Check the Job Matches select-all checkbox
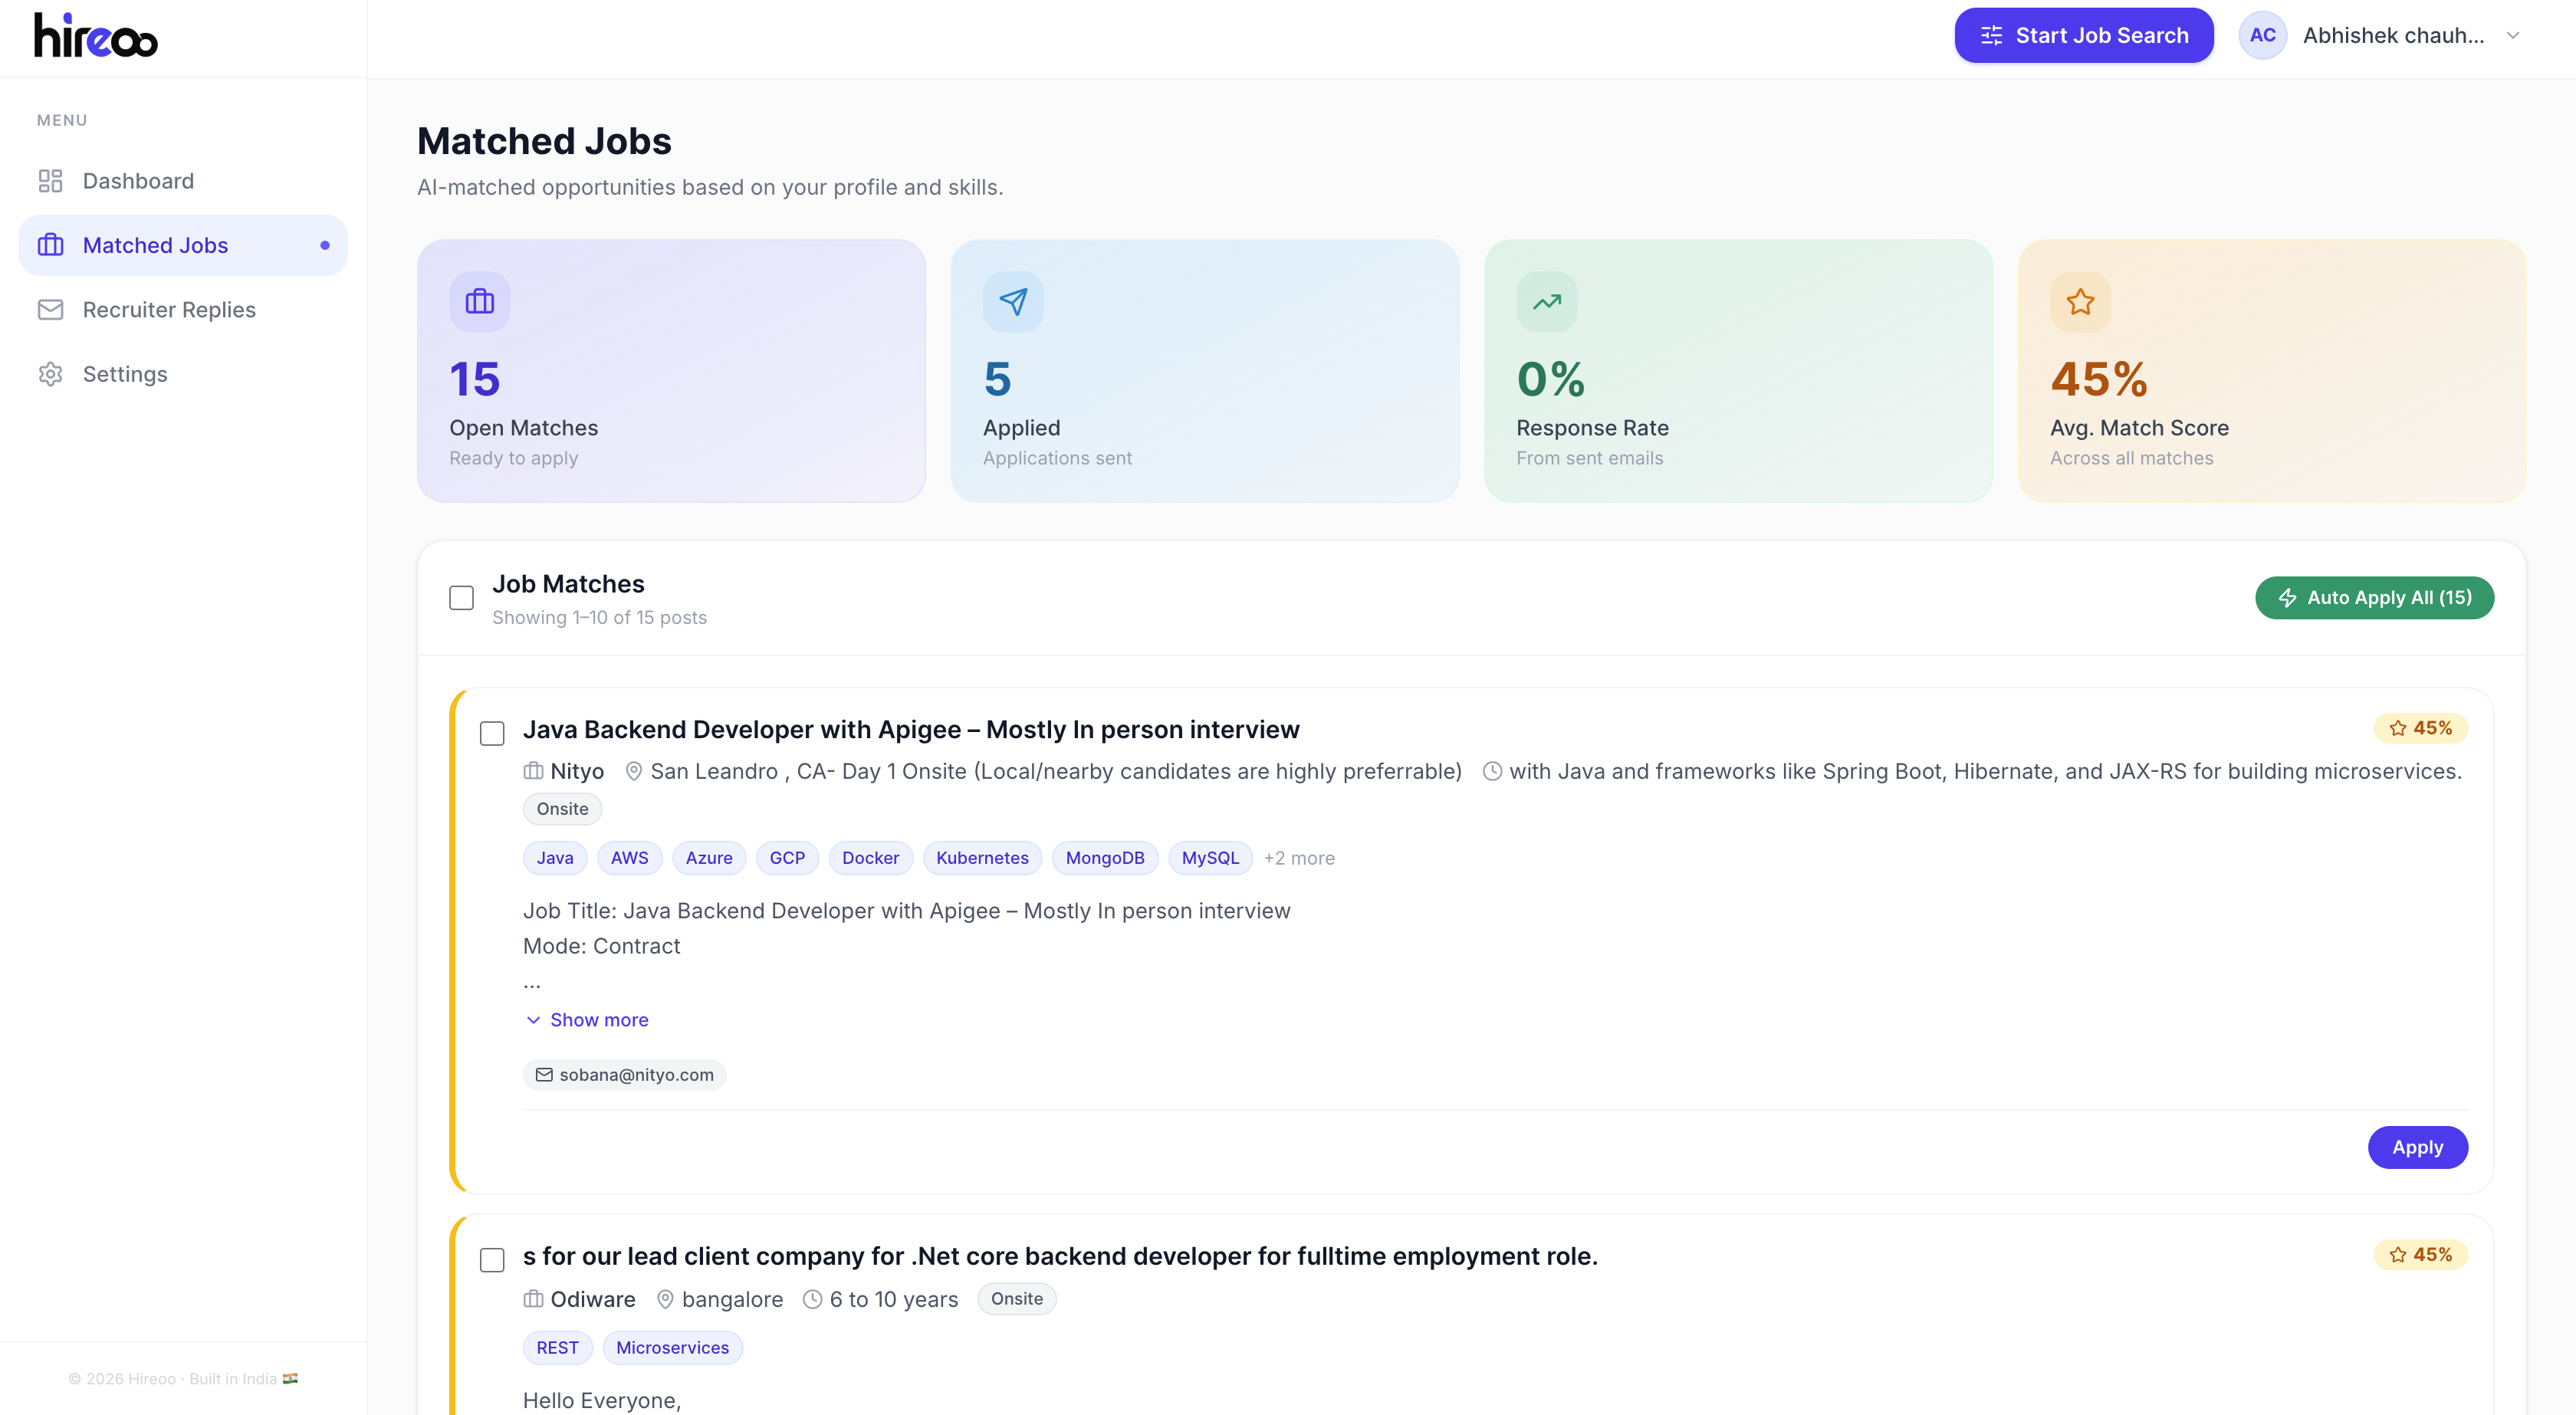2576x1415 pixels. click(x=460, y=597)
